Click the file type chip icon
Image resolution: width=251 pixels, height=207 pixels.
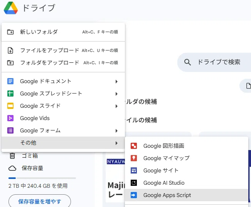click(248, 86)
